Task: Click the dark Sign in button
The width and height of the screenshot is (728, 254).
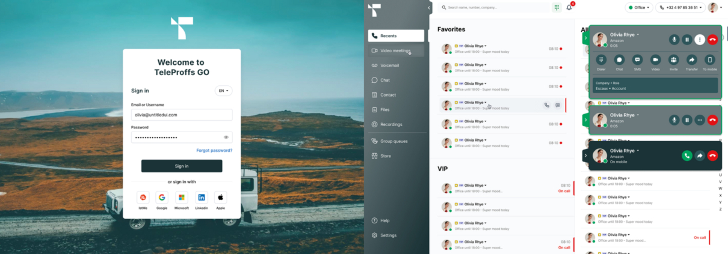Action: point(182,166)
